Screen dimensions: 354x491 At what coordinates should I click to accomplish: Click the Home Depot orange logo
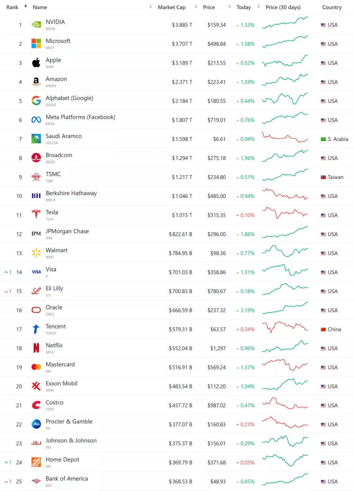pos(36,462)
